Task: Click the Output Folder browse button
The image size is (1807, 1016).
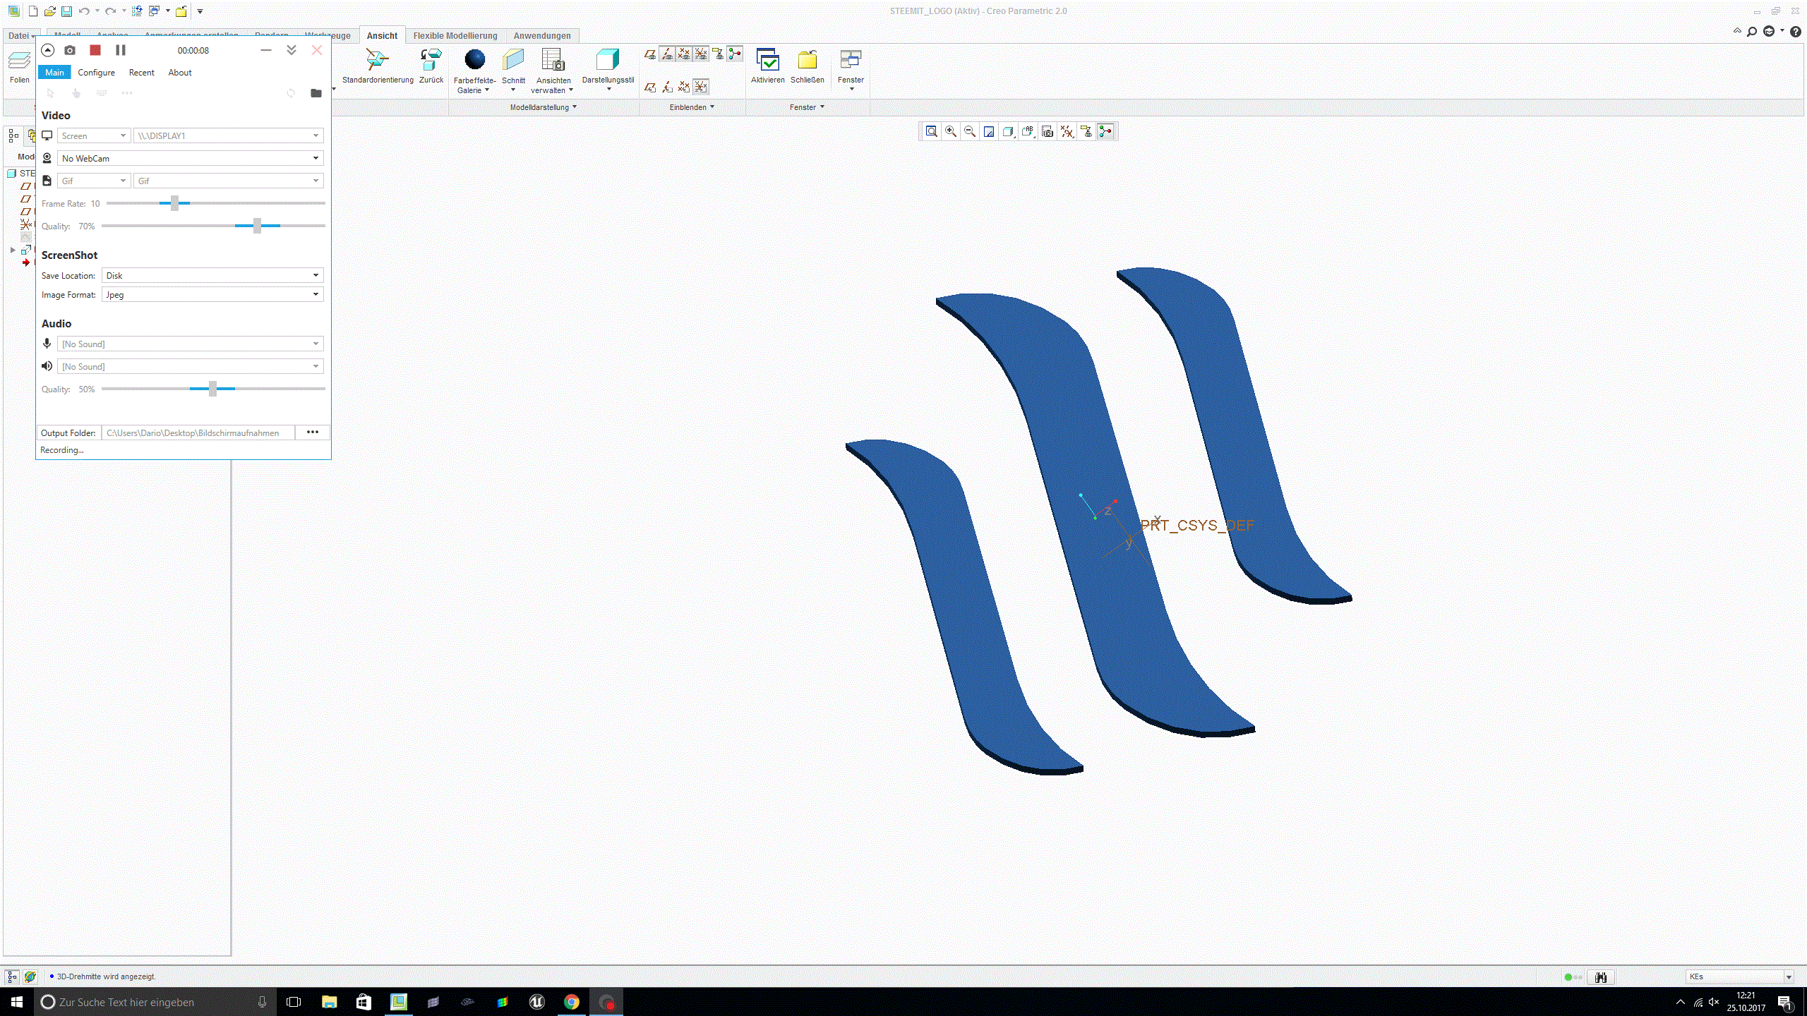Action: point(312,433)
